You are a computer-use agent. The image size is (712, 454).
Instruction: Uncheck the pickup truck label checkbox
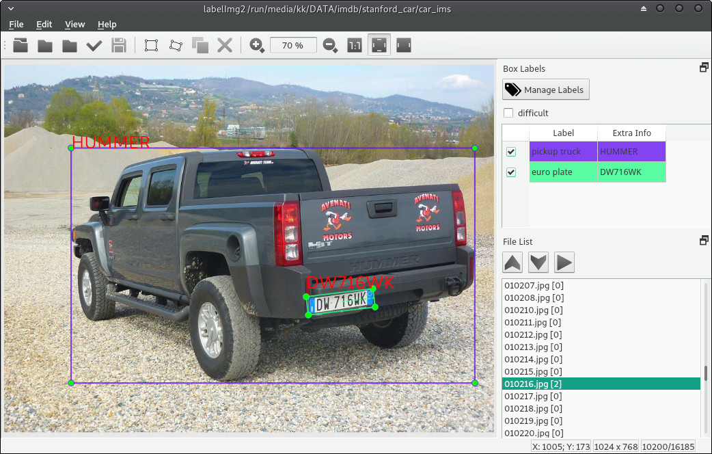click(511, 152)
